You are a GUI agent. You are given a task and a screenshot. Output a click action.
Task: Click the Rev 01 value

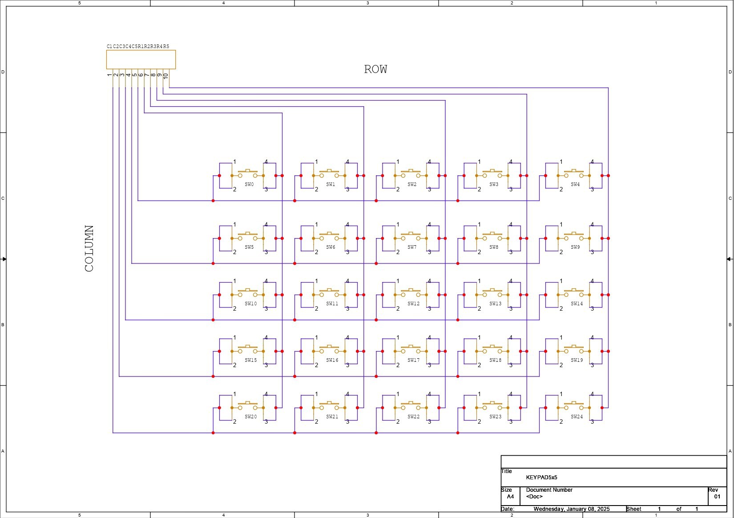pos(717,497)
